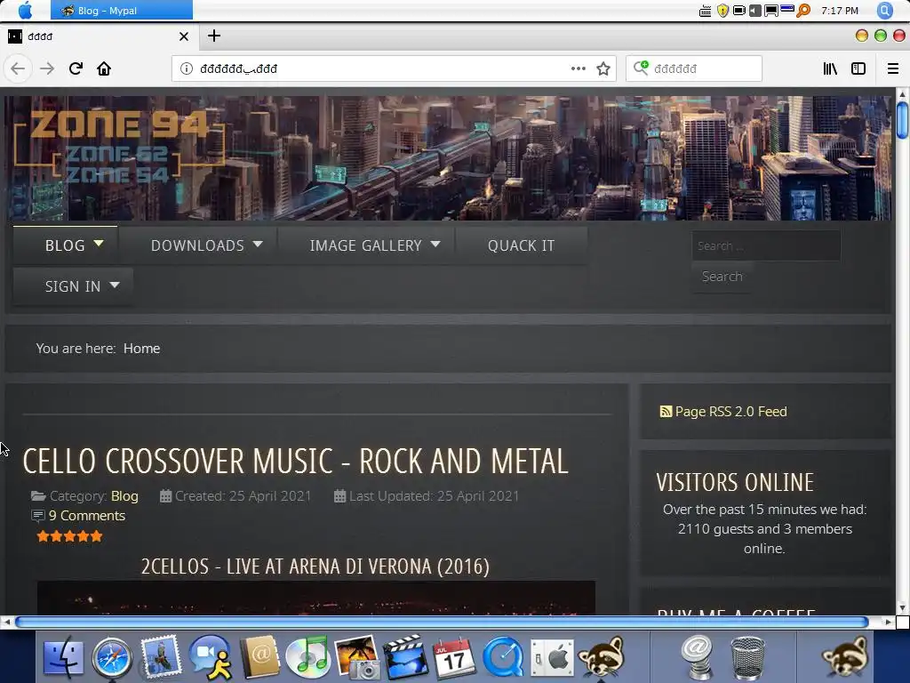Click the Zone 94 banner image
Viewport: 910px width, 683px height.
pyautogui.click(x=448, y=158)
